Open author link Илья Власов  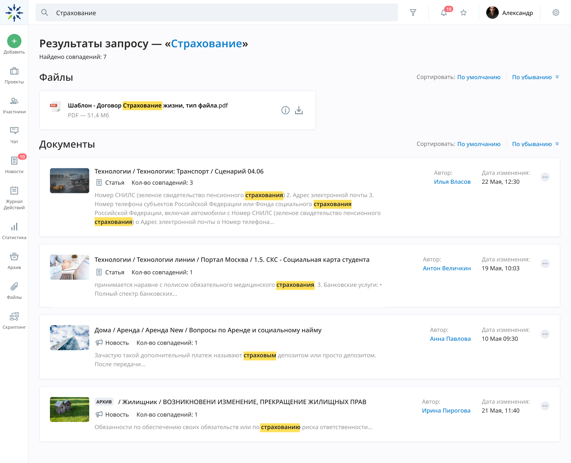click(x=452, y=182)
